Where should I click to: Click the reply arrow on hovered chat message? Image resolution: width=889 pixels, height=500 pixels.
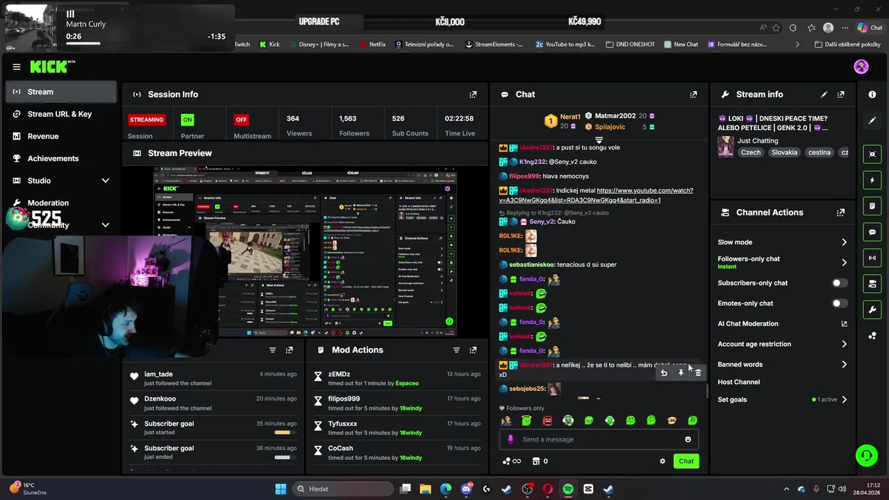(x=664, y=373)
